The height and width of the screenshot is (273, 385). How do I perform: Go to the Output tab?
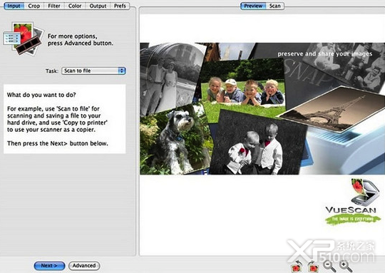pyautogui.click(x=98, y=6)
